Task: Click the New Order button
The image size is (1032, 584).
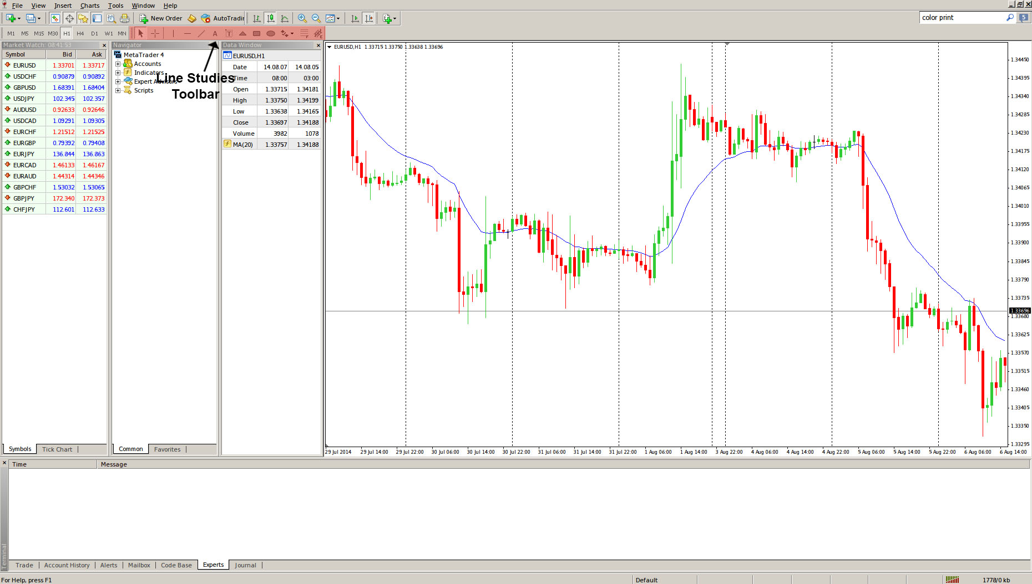Action: (160, 18)
